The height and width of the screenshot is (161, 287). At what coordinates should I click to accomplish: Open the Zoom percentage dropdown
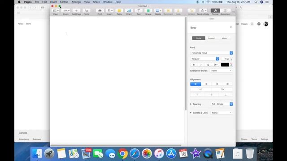(66, 11)
